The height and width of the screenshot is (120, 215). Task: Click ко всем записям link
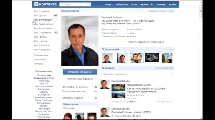click(164, 68)
